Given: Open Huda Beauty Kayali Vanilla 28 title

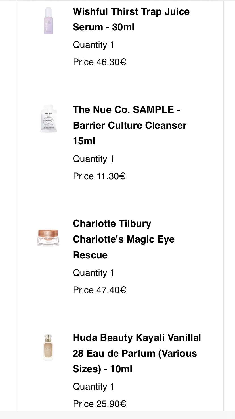Looking at the screenshot, I should click(x=137, y=353).
